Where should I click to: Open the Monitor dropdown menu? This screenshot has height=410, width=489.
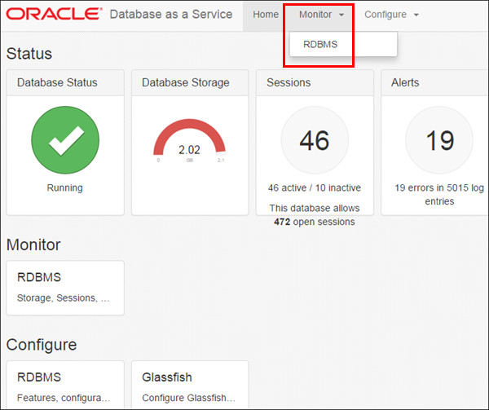(x=320, y=15)
